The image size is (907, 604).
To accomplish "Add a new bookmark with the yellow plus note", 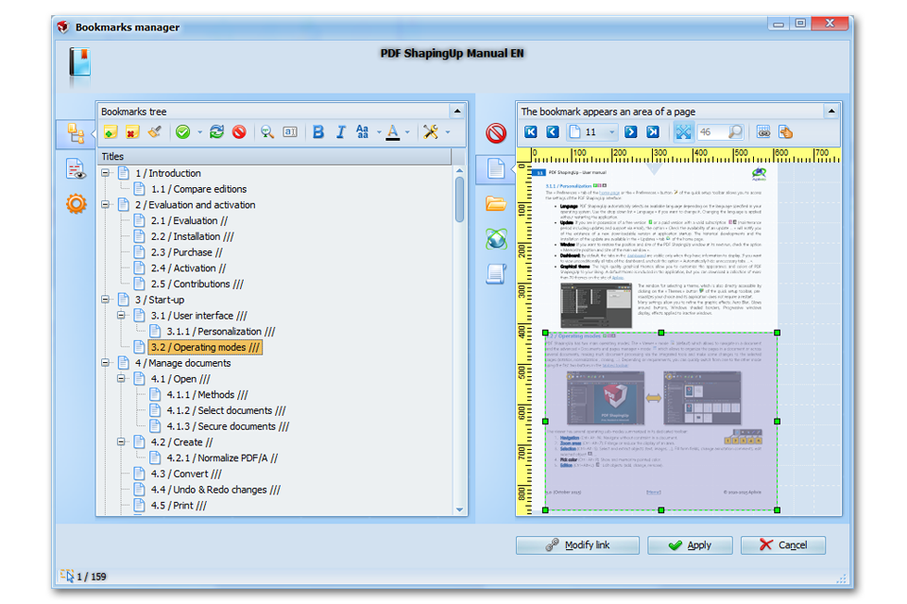I will (x=111, y=132).
